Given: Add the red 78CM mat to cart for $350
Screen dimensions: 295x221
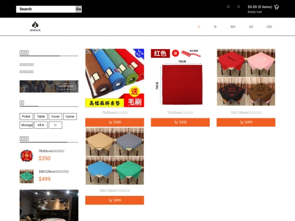Looking at the screenshot, I should point(180,122).
